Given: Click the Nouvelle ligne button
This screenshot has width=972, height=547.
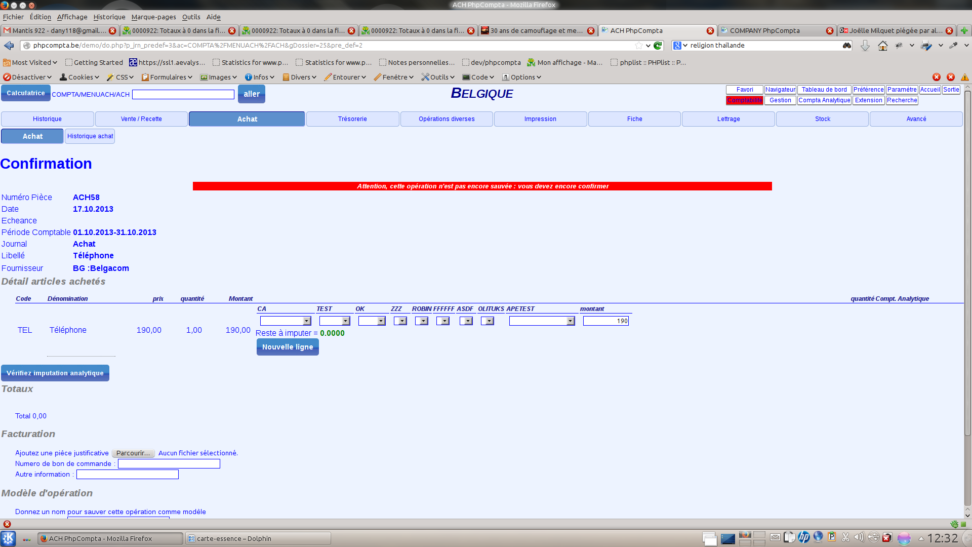Looking at the screenshot, I should tap(288, 347).
